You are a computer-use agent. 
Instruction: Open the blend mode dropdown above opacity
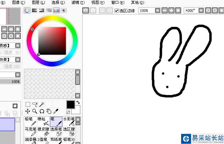18,75
